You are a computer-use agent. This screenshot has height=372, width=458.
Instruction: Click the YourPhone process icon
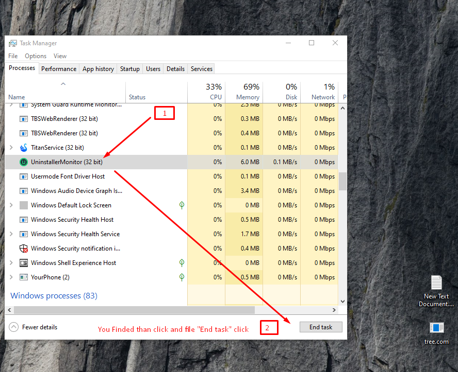(x=24, y=277)
